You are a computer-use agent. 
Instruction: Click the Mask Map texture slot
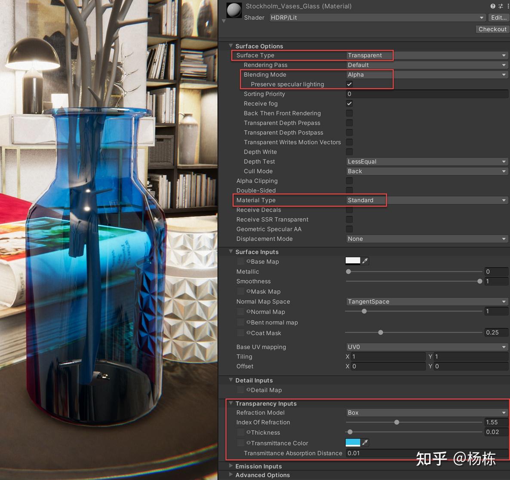[240, 291]
